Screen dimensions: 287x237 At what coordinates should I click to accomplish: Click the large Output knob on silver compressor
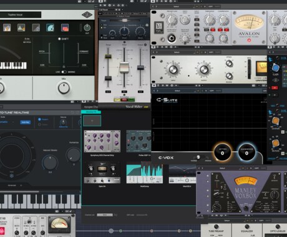tap(204, 70)
